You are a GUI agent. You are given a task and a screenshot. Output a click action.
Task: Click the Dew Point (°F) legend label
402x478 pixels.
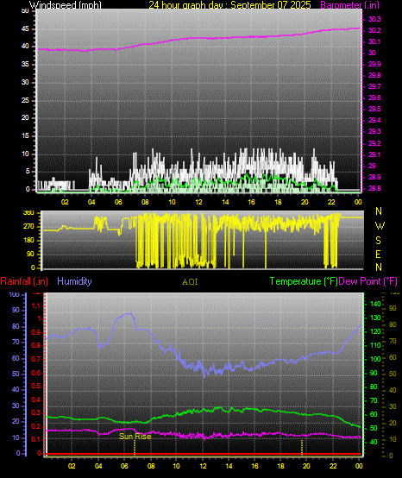[367, 281]
